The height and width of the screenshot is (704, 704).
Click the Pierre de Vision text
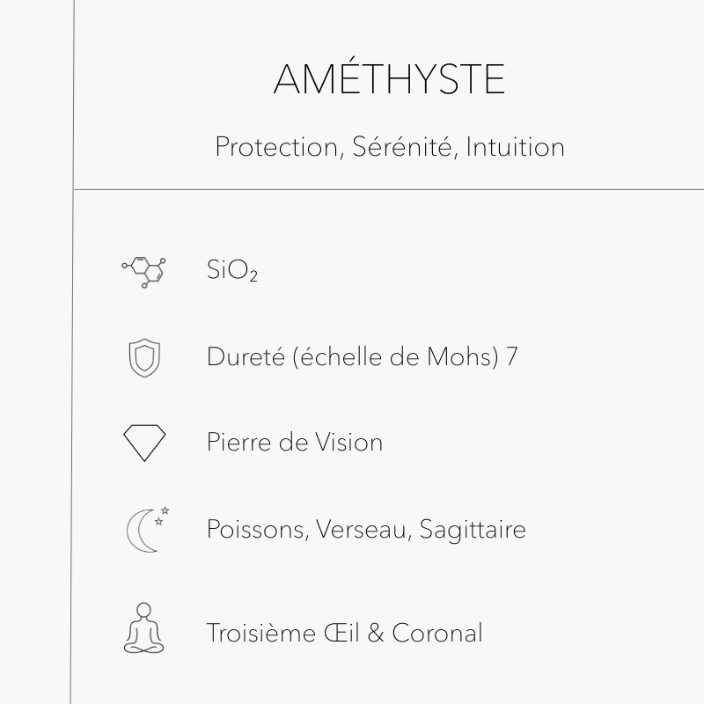click(294, 442)
